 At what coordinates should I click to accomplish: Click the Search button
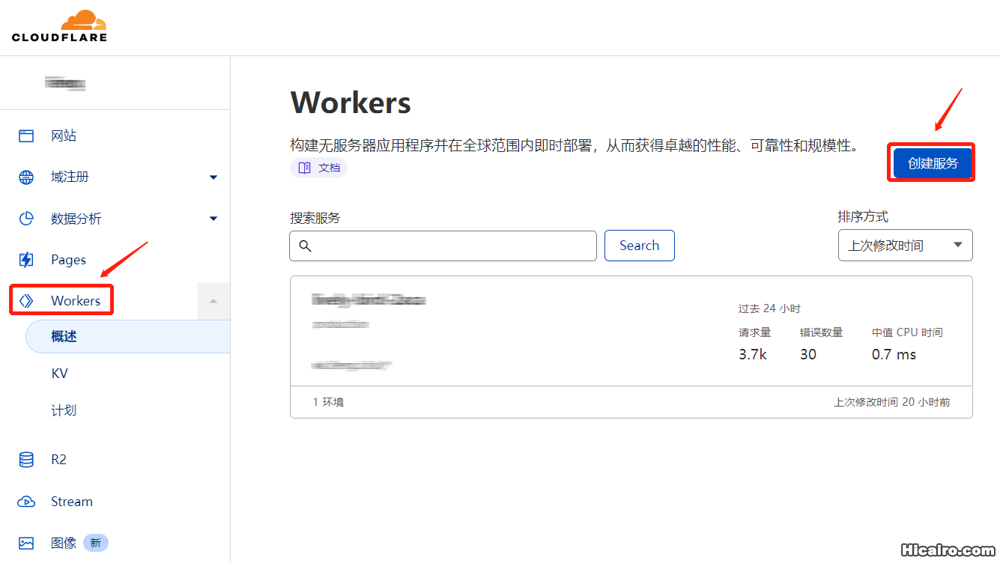(x=639, y=246)
